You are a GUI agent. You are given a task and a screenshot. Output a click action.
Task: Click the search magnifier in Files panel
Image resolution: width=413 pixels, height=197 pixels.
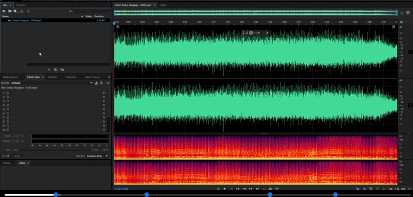click(70, 11)
